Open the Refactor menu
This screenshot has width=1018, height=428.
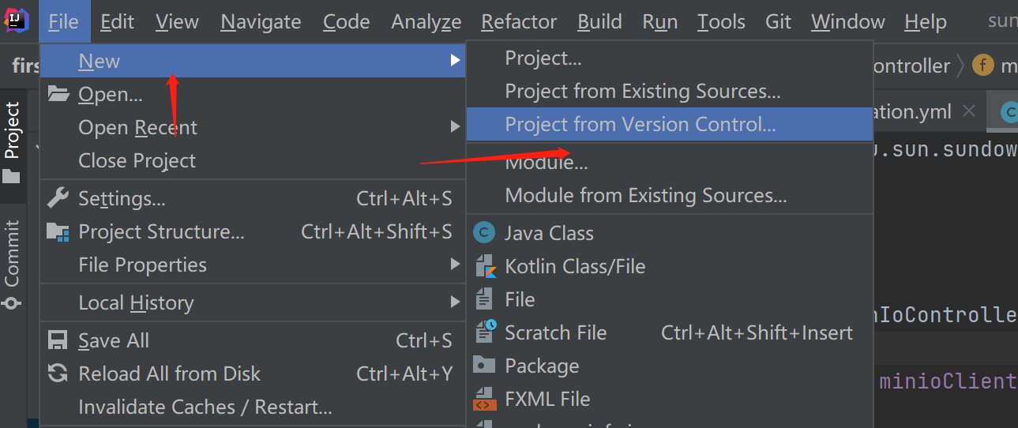519,21
